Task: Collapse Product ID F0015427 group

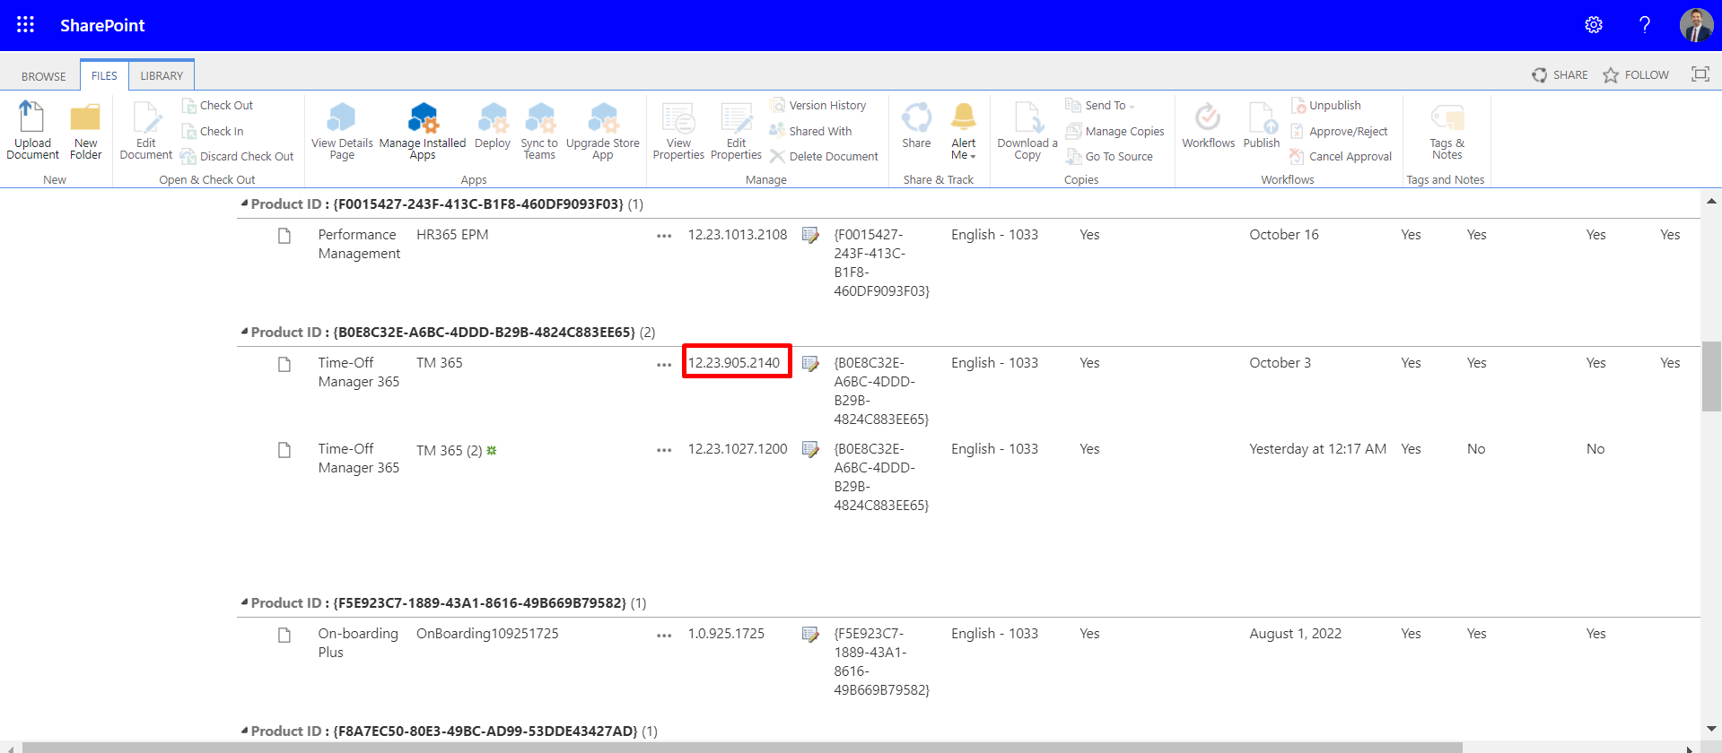Action: point(244,203)
